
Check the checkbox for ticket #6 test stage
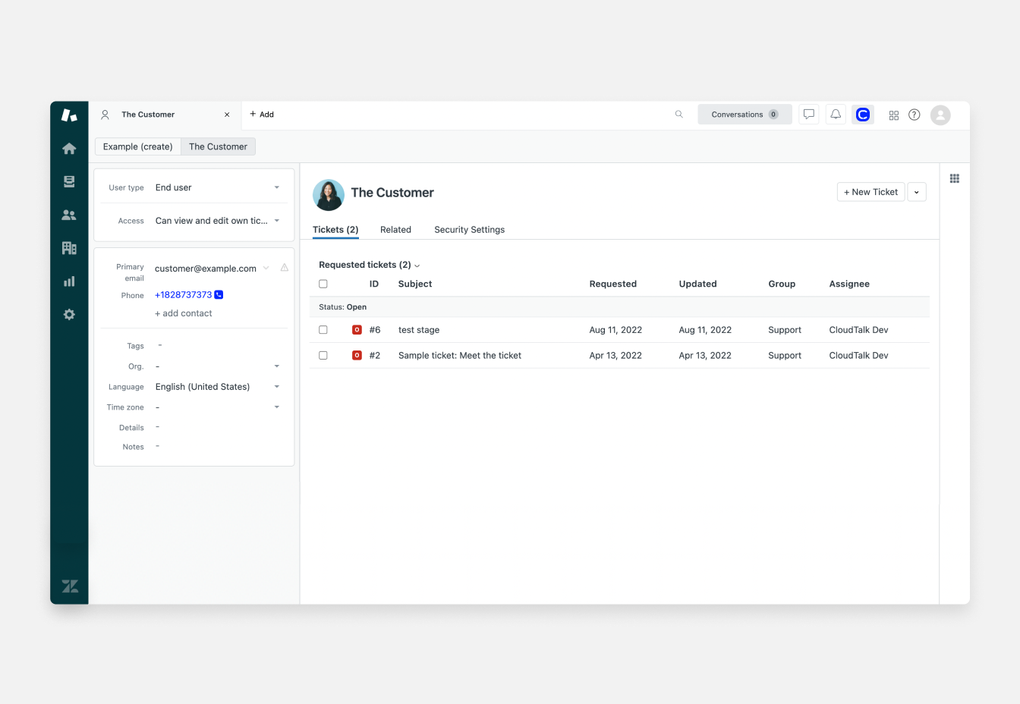(x=323, y=329)
